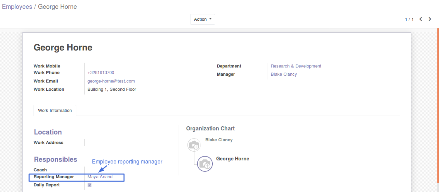The height and width of the screenshot is (192, 441).
Task: Click Blake Clancy's avatar in organization chart
Action: (x=194, y=145)
